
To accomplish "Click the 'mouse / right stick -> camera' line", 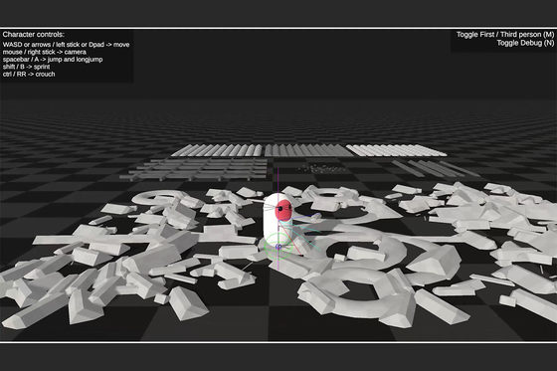I will click(x=45, y=52).
